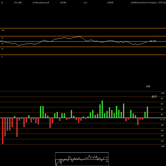Click the last green bar in histogram

147,112
